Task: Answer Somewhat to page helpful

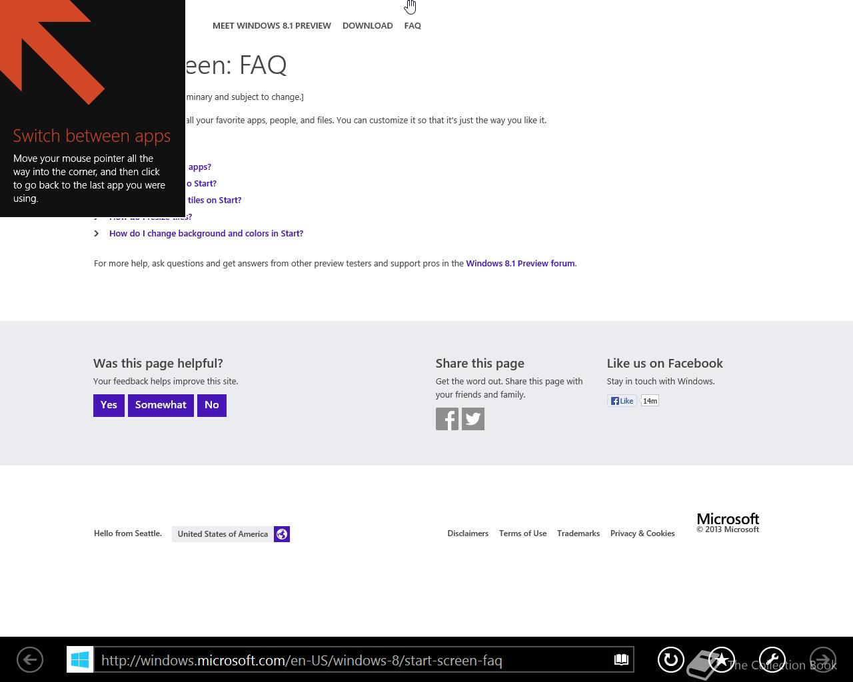Action: 161,405
